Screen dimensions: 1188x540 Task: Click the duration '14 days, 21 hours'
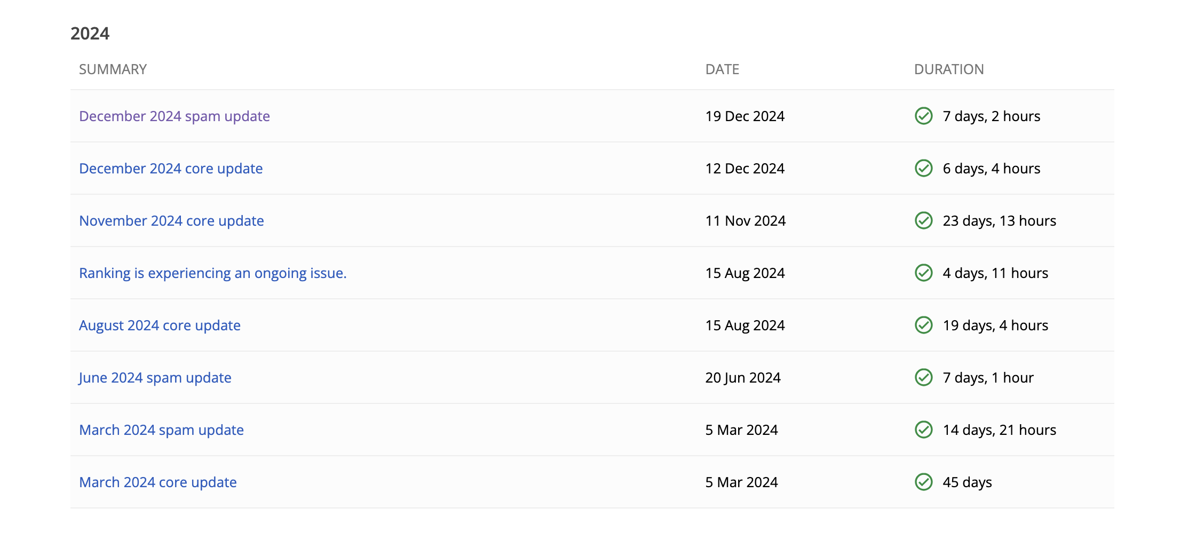pyautogui.click(x=1000, y=430)
